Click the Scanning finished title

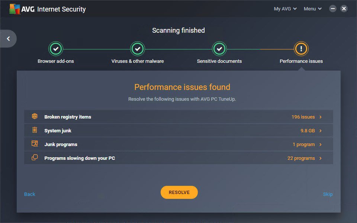click(x=178, y=30)
